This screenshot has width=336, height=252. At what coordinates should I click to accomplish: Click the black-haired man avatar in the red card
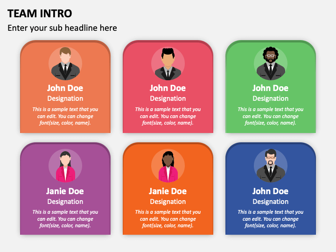tap(168, 63)
